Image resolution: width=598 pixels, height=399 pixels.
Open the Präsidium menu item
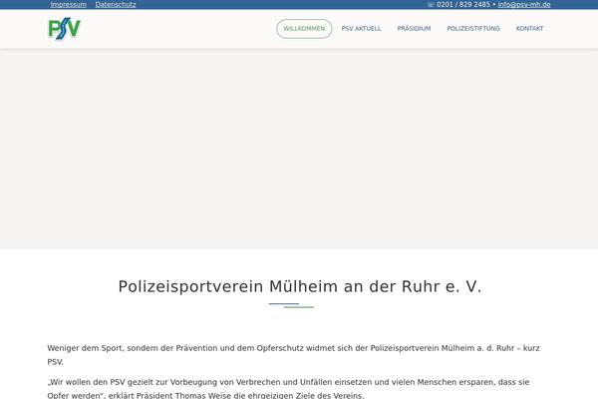pos(414,29)
